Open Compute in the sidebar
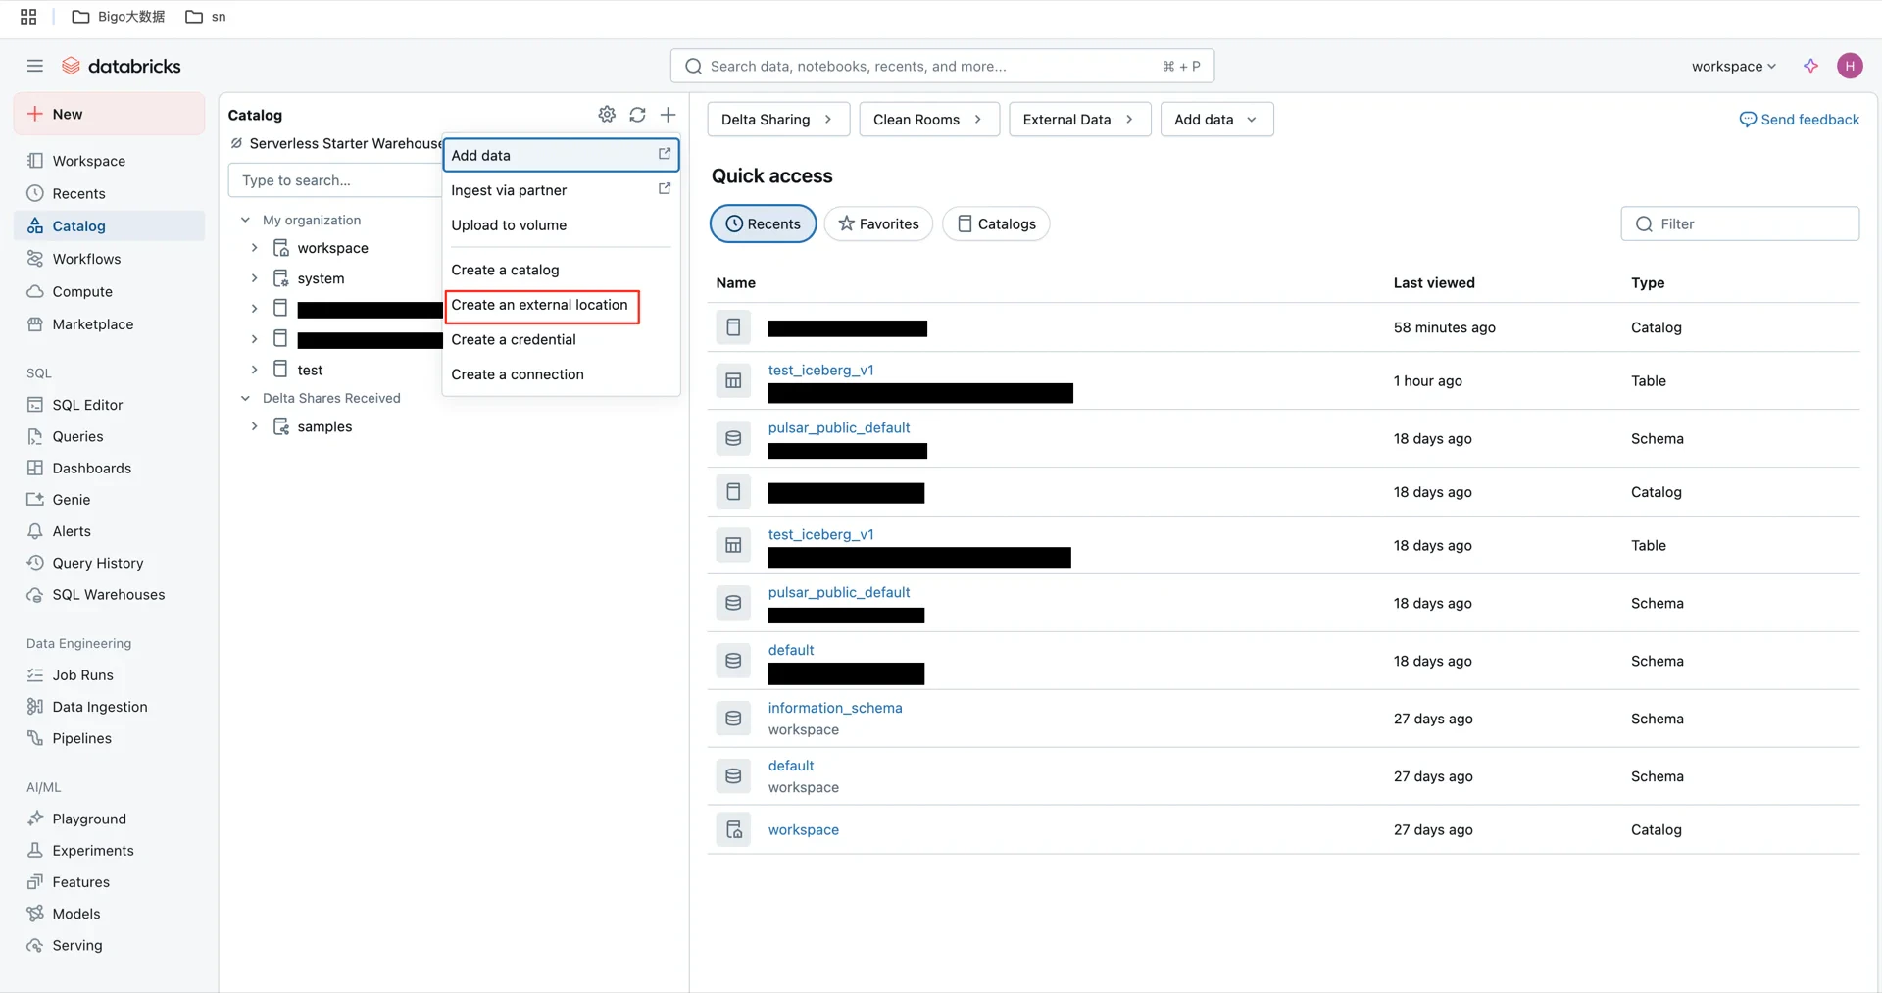Screen dimensions: 1882x993 (x=109, y=291)
